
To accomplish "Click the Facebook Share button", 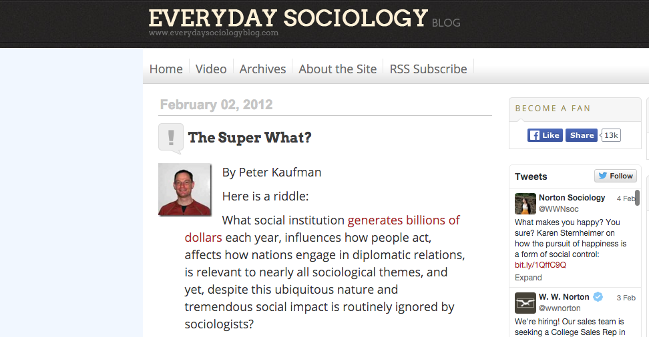I will 581,135.
